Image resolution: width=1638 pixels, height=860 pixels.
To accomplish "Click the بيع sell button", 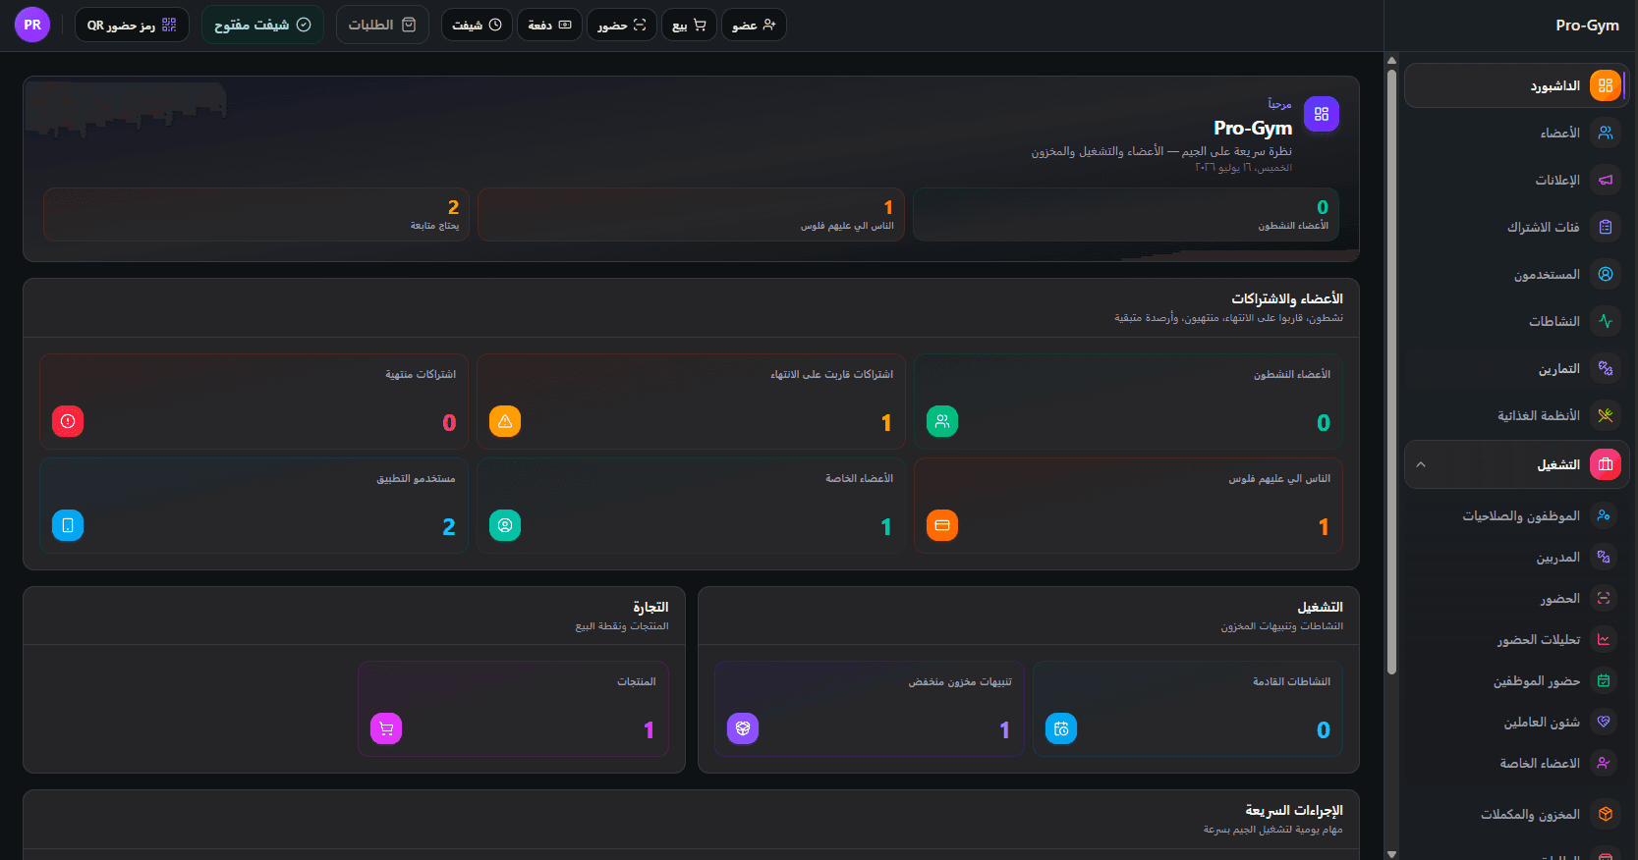I will coord(689,25).
